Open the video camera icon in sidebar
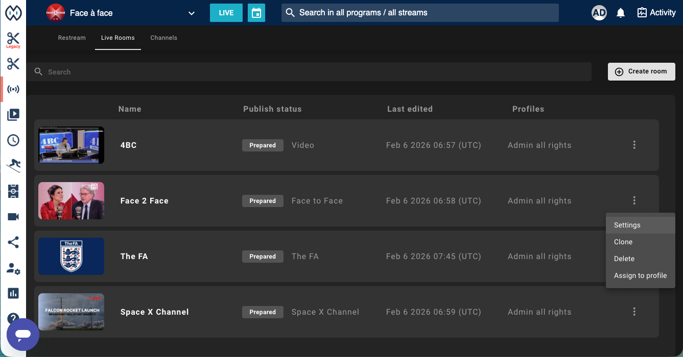 coord(13,217)
